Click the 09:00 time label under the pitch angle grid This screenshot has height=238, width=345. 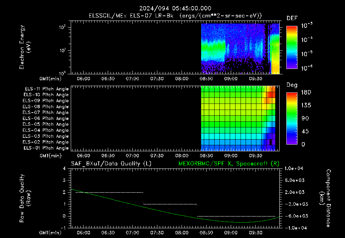pos(231,156)
